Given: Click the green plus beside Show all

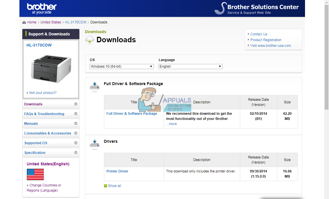Looking at the screenshot, I should click(105, 186).
